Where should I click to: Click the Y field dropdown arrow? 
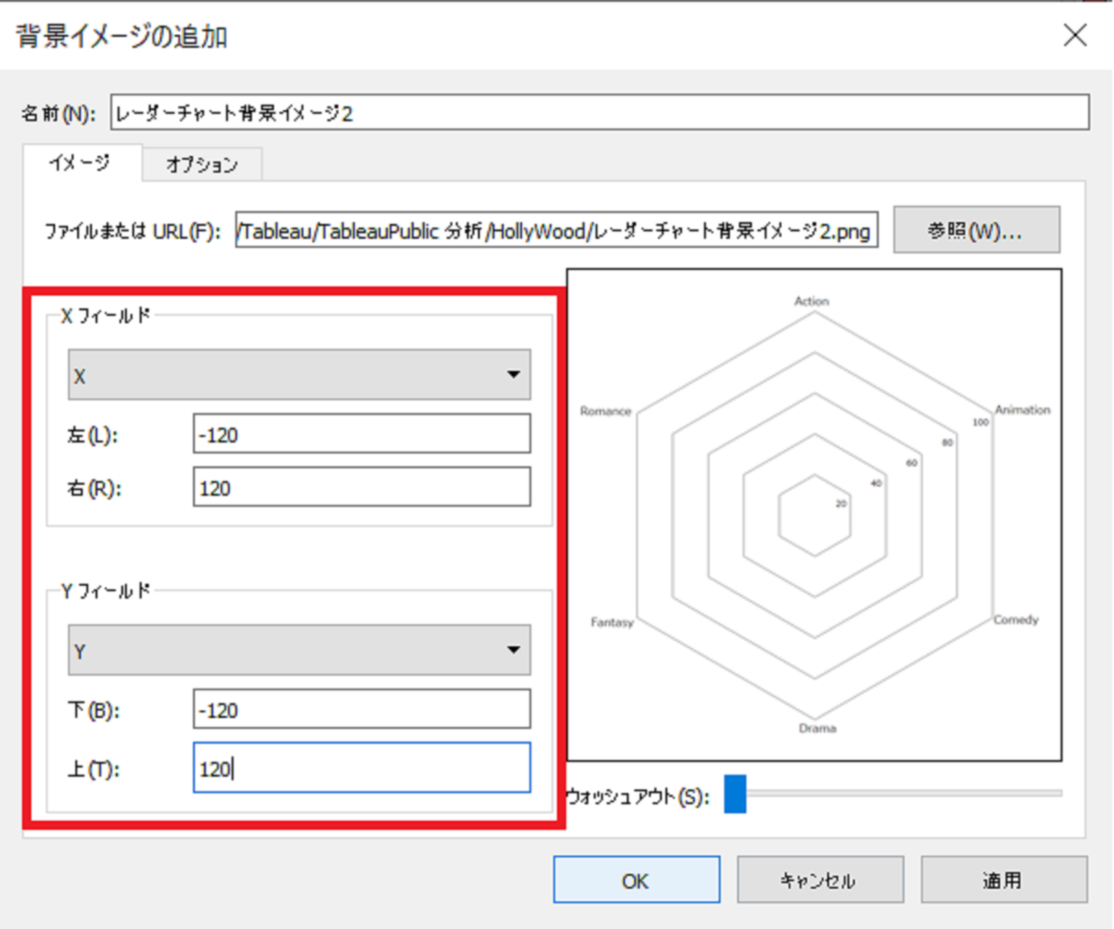click(x=513, y=650)
